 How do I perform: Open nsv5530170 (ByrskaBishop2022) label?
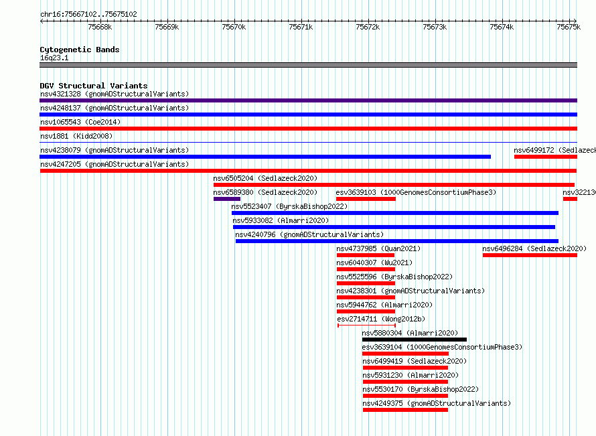coord(421,389)
